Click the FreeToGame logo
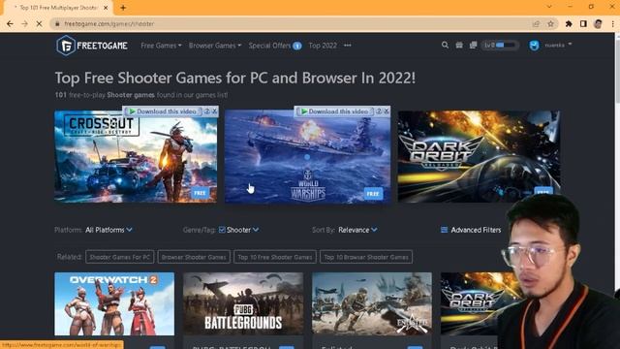Viewport: 620px width, 349px height. 92,46
